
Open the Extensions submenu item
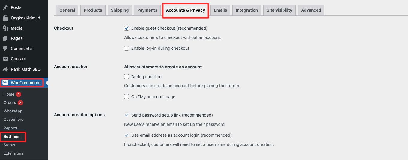coord(13,153)
